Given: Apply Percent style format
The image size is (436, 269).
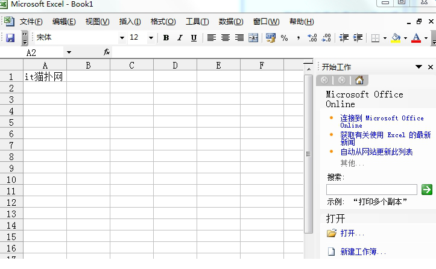Looking at the screenshot, I should click(x=284, y=38).
